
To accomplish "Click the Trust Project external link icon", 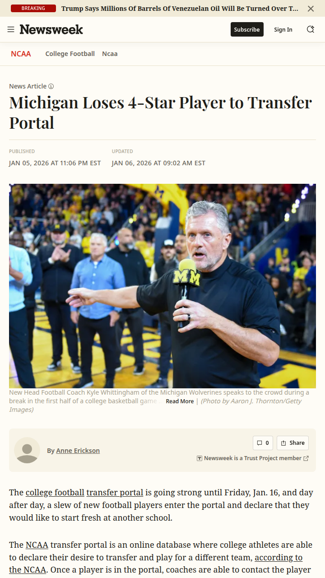I will pos(306,458).
